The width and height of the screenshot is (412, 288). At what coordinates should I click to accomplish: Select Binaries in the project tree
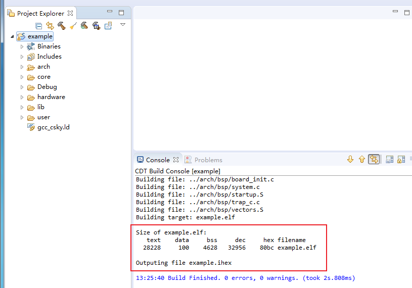pyautogui.click(x=49, y=46)
